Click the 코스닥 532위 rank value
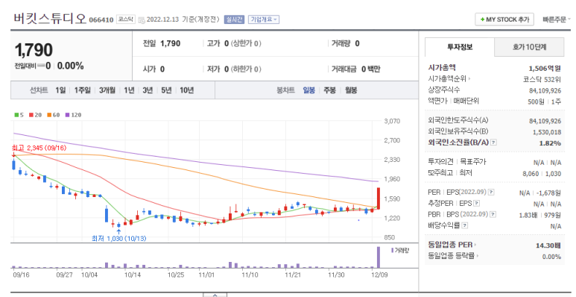Image resolution: width=576 pixels, height=297 pixels. 542,79
